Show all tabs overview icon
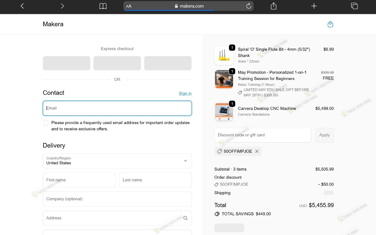 [354, 6]
